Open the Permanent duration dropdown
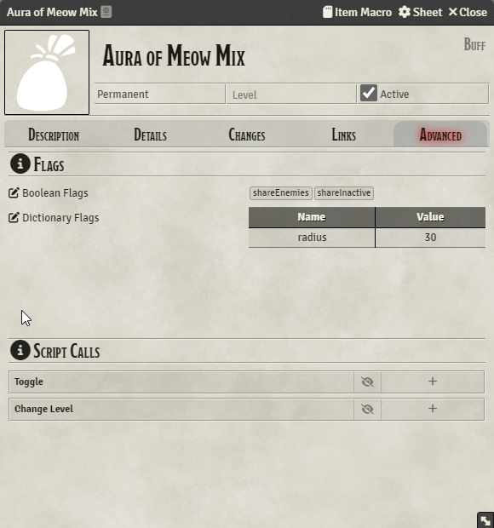 click(160, 94)
